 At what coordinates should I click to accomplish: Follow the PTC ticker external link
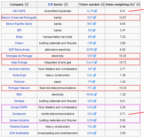pyautogui.click(x=92, y=88)
